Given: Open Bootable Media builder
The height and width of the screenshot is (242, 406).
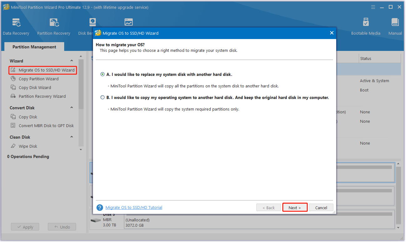Looking at the screenshot, I should [x=366, y=27].
